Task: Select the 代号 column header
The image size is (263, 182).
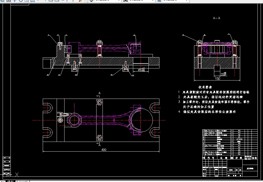Action: 211,158
